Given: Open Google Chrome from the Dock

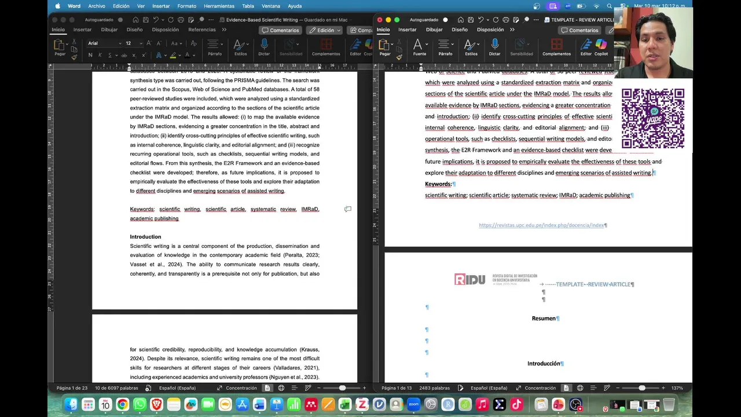Looking at the screenshot, I should 122,404.
